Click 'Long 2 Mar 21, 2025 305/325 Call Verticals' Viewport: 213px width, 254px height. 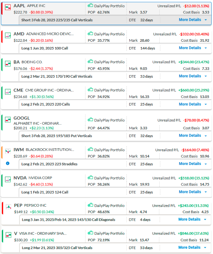coord(57,248)
